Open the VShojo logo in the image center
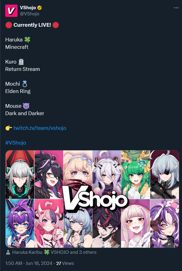Image resolution: width=182 pixels, height=271 pixels. pos(95,198)
